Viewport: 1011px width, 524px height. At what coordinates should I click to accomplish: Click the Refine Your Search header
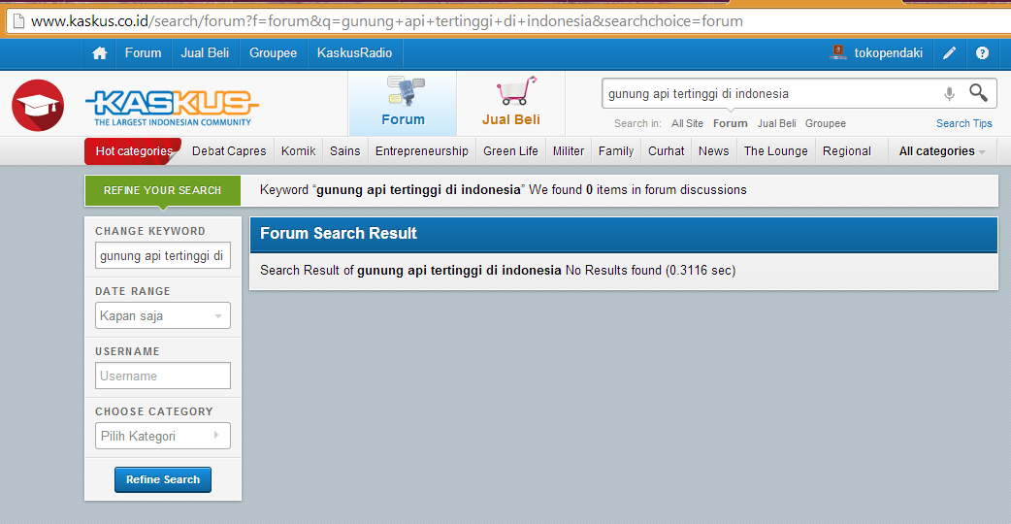coord(162,190)
